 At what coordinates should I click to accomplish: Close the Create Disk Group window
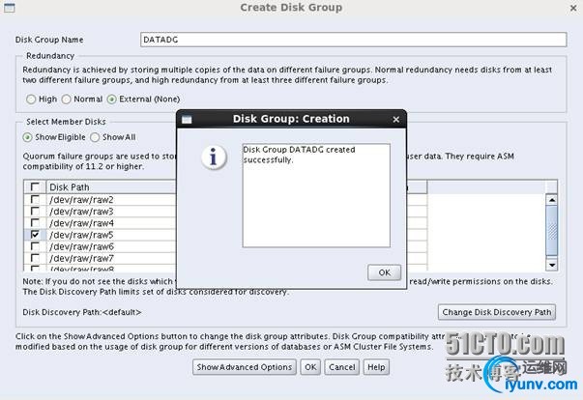[x=573, y=8]
